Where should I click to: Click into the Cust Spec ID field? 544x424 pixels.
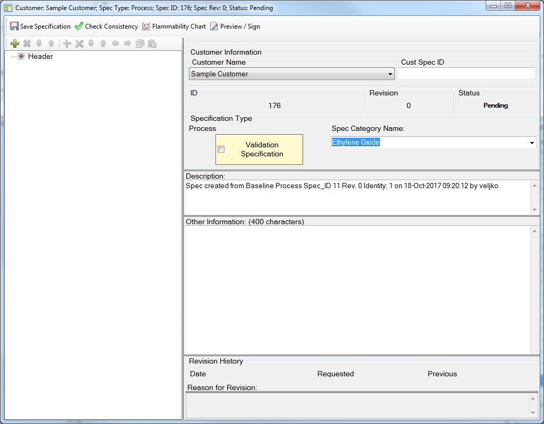[x=466, y=74]
